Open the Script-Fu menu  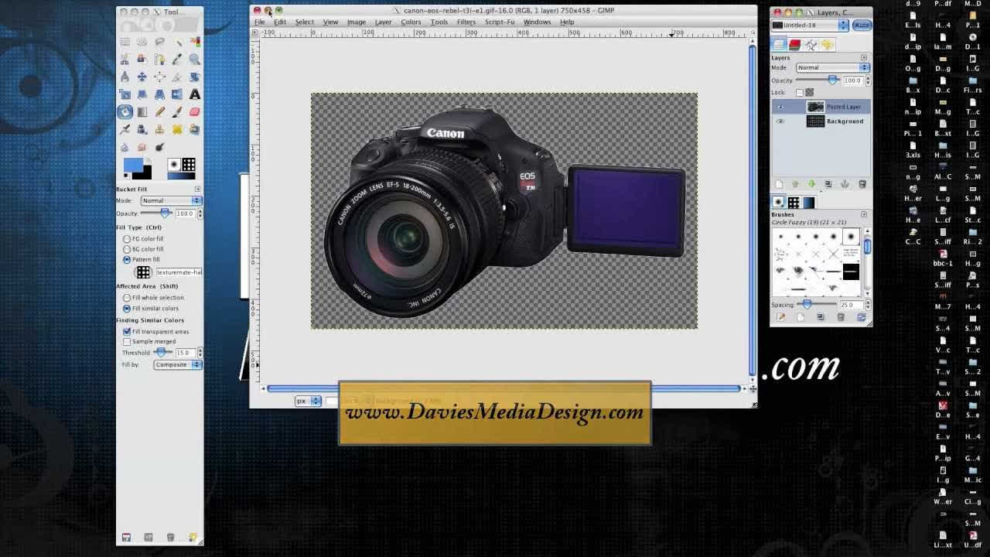tap(500, 22)
